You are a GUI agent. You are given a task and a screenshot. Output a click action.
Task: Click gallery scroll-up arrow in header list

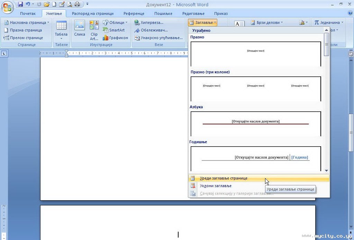click(x=326, y=30)
